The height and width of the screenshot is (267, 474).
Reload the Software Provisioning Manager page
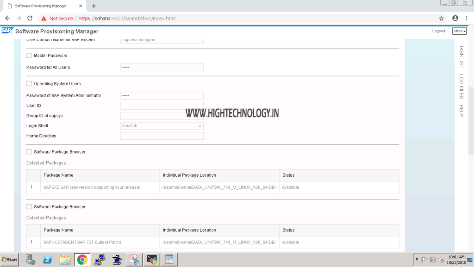[30, 19]
